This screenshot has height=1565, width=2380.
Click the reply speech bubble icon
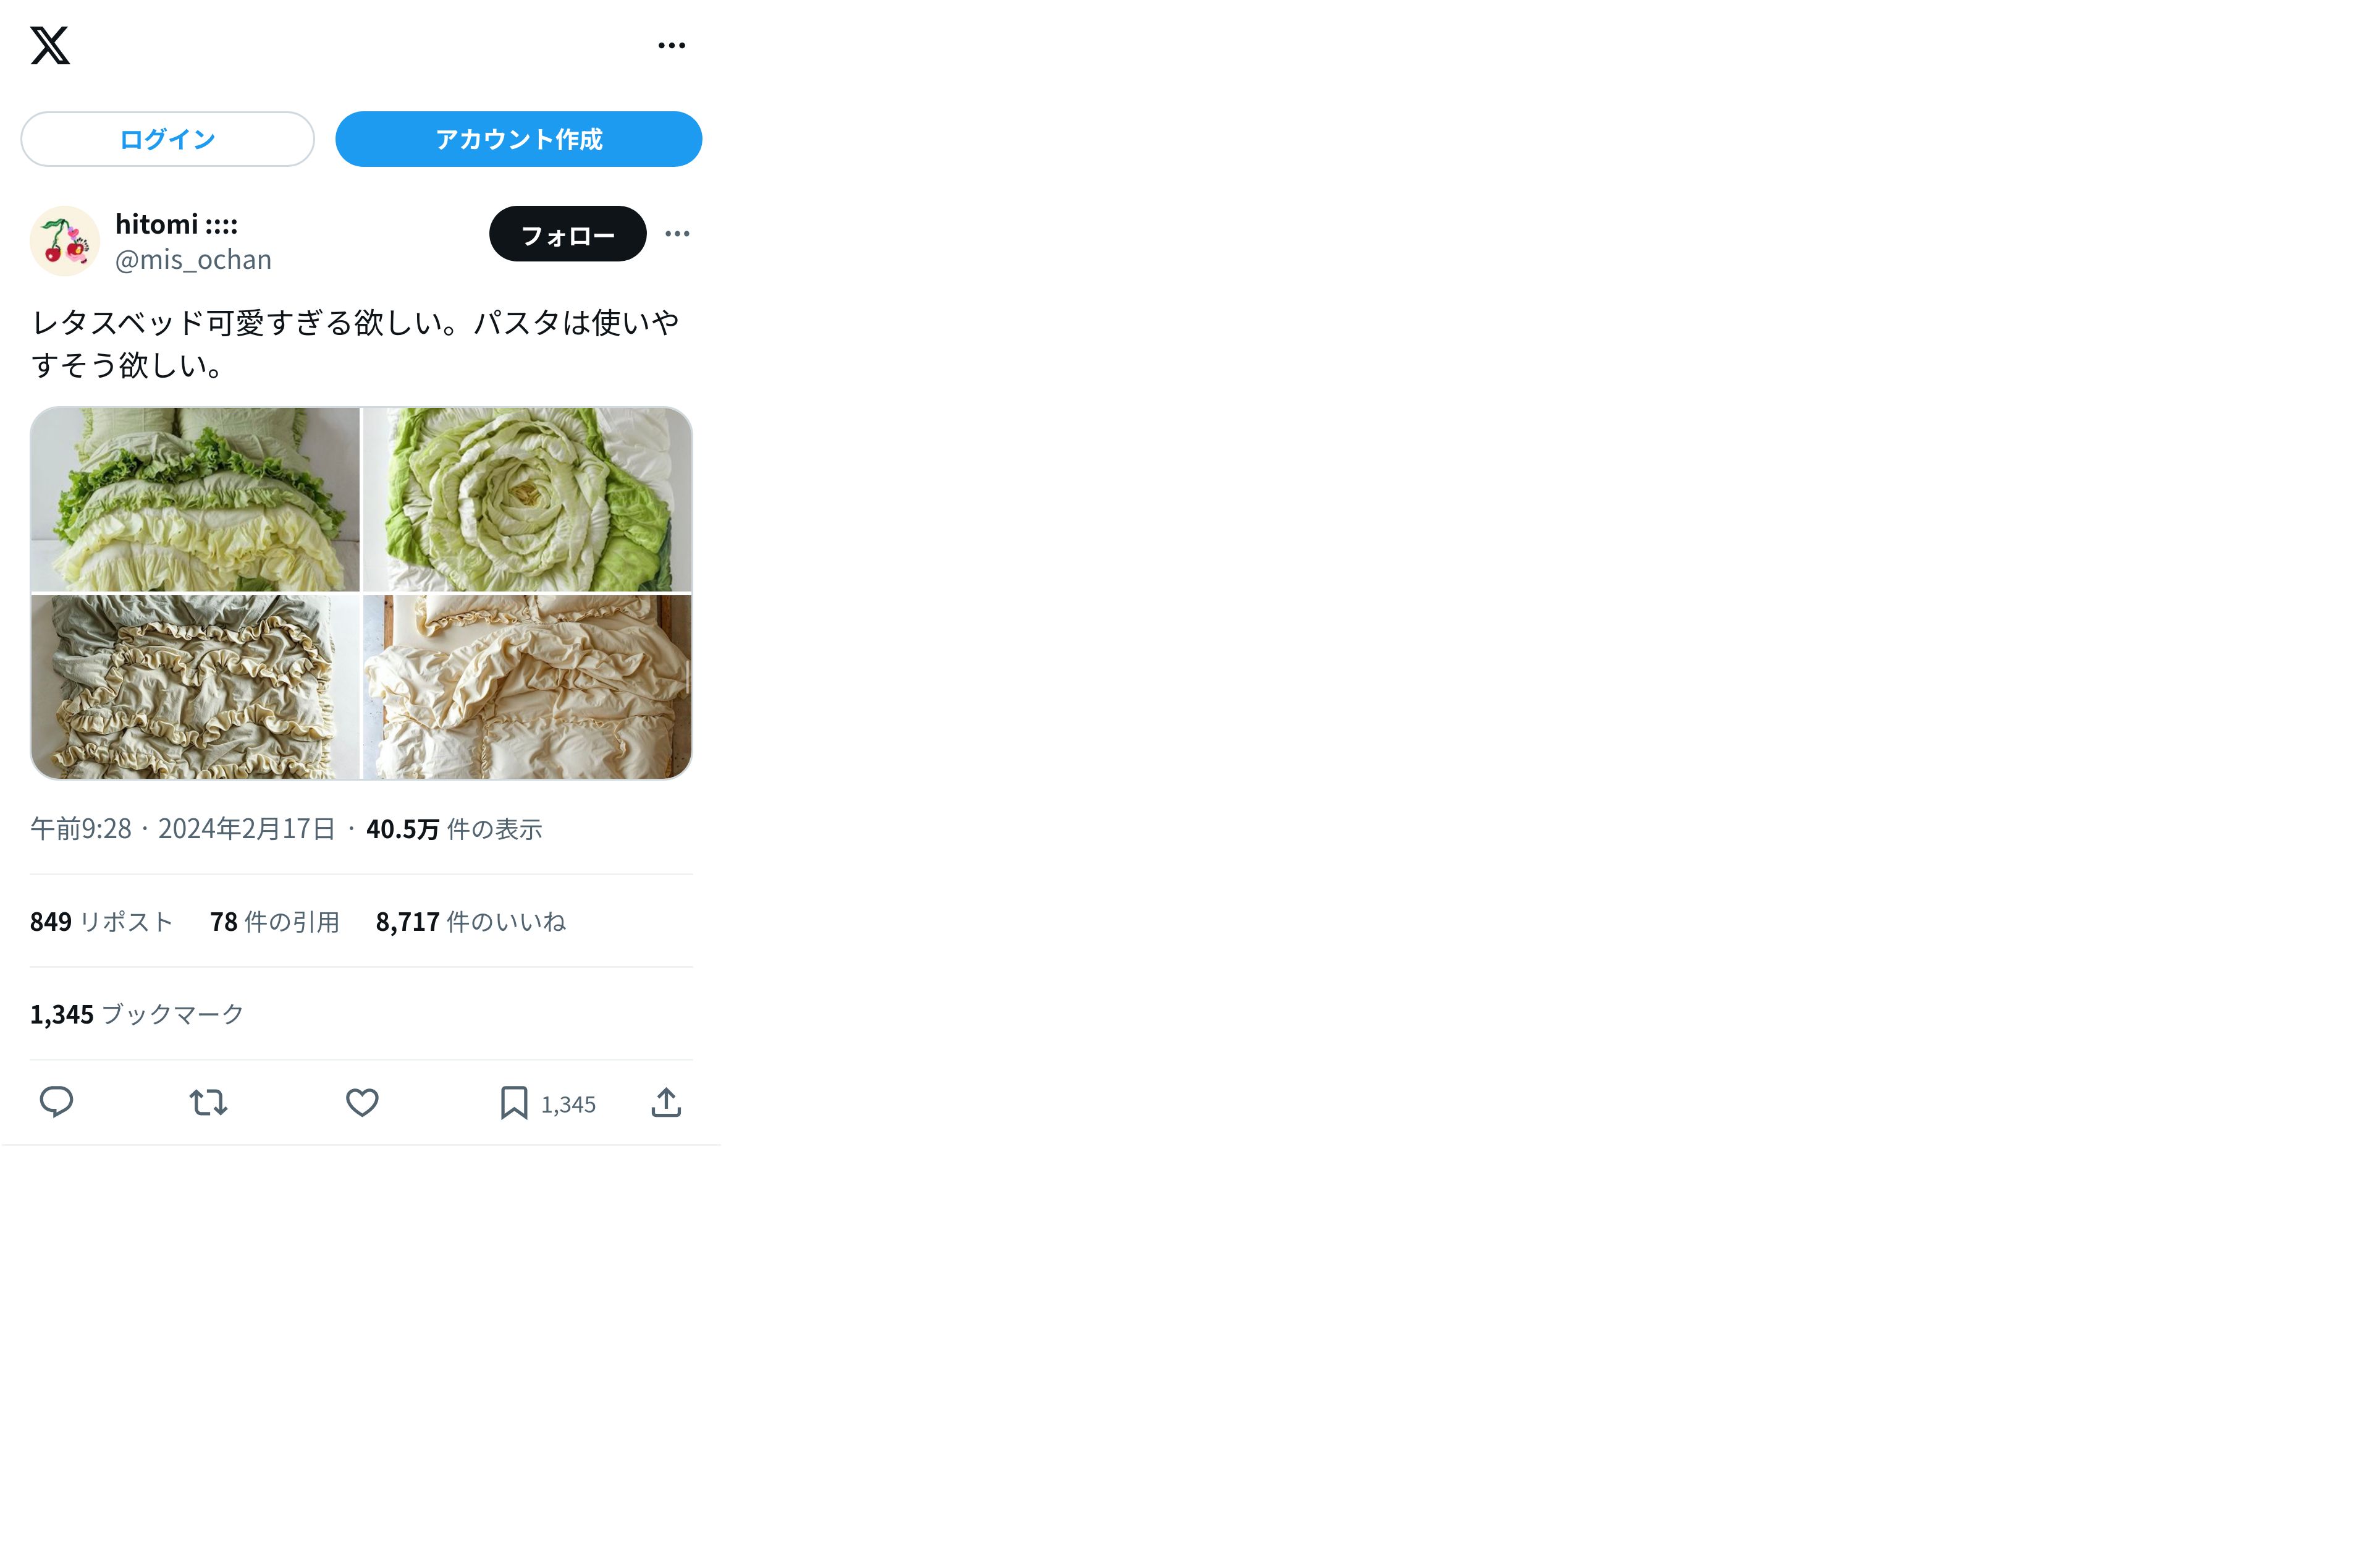coord(56,1103)
